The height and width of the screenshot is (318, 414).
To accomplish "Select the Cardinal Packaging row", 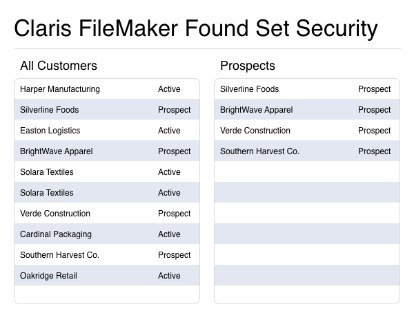I will click(x=56, y=234).
